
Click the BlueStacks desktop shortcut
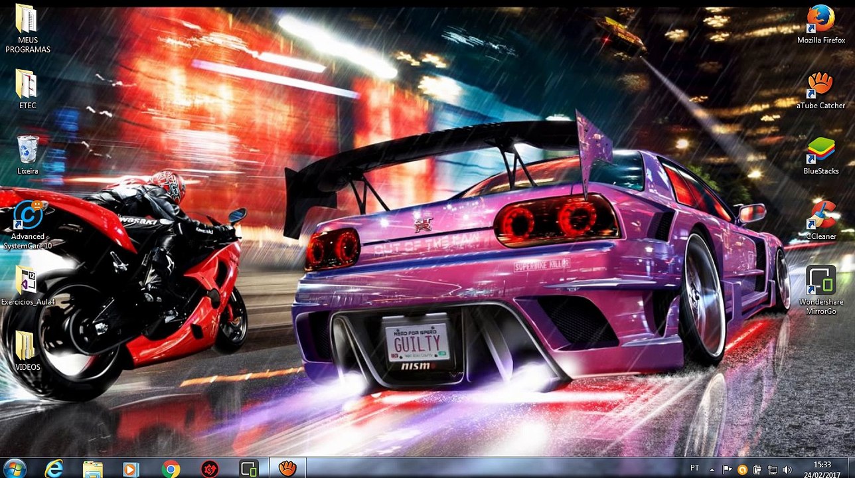click(x=821, y=155)
